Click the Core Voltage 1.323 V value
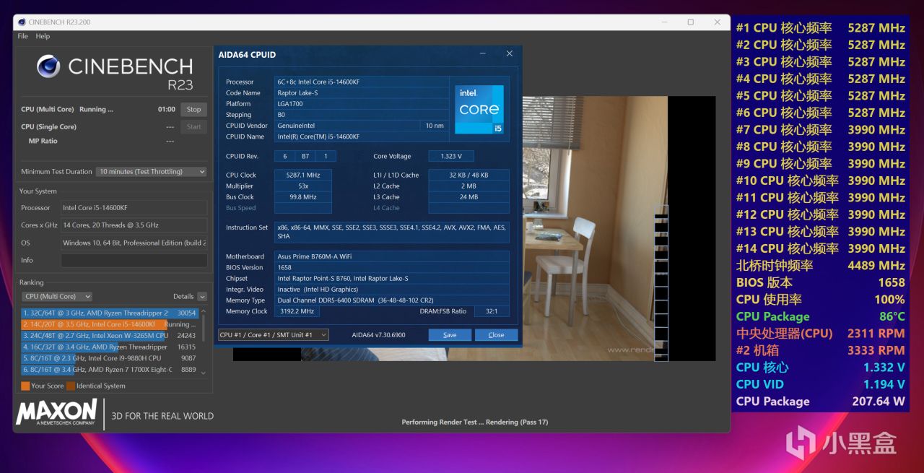Viewport: 924px width, 473px height. [451, 156]
